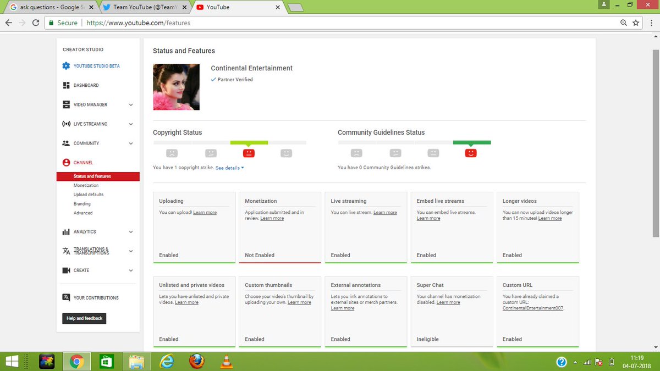Expand the Analytics section
This screenshot has height=371, width=660.
coord(131,232)
